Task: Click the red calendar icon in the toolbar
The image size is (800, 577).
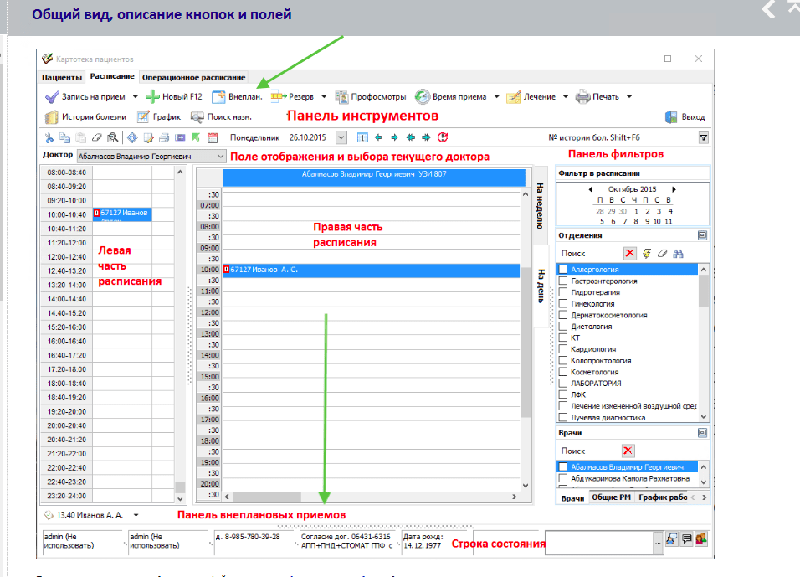Action: point(213,138)
